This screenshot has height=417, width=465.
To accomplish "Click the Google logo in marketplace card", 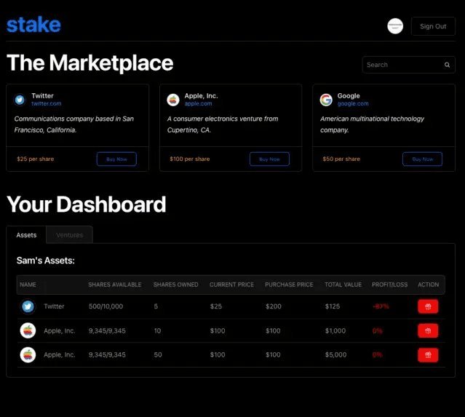I will click(326, 100).
